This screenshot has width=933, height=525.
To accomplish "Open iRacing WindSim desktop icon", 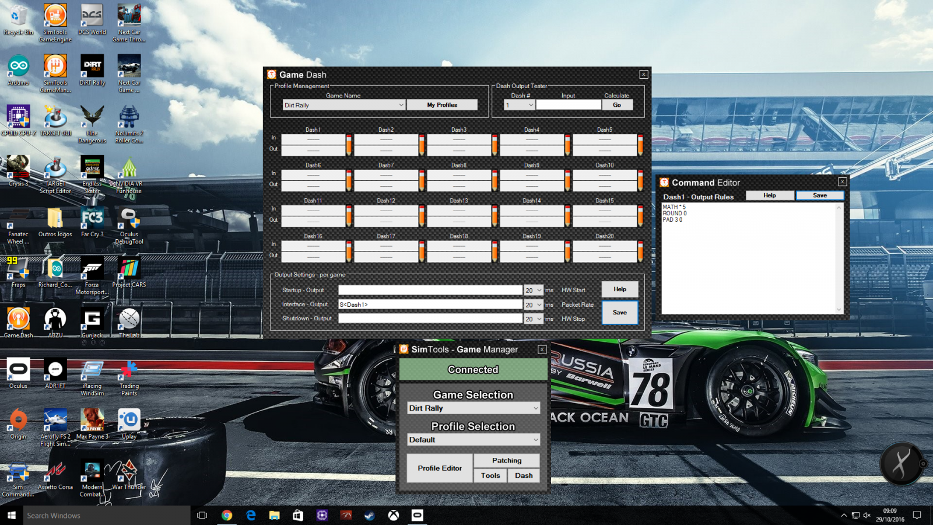I will pyautogui.click(x=92, y=376).
